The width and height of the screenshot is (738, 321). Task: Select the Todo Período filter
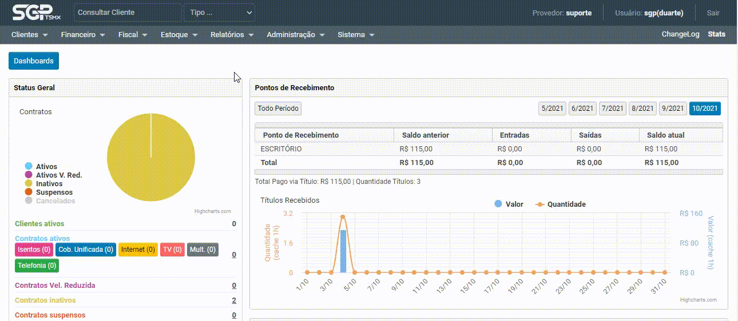click(278, 109)
